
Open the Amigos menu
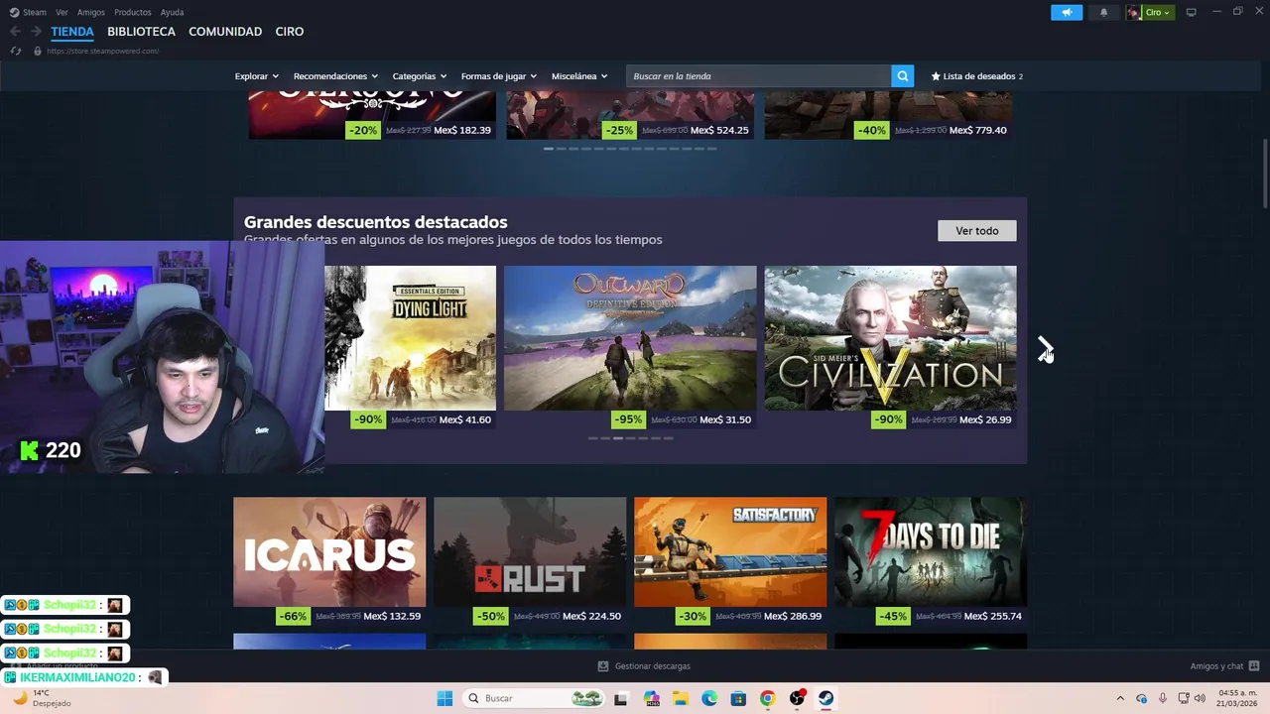(x=91, y=12)
